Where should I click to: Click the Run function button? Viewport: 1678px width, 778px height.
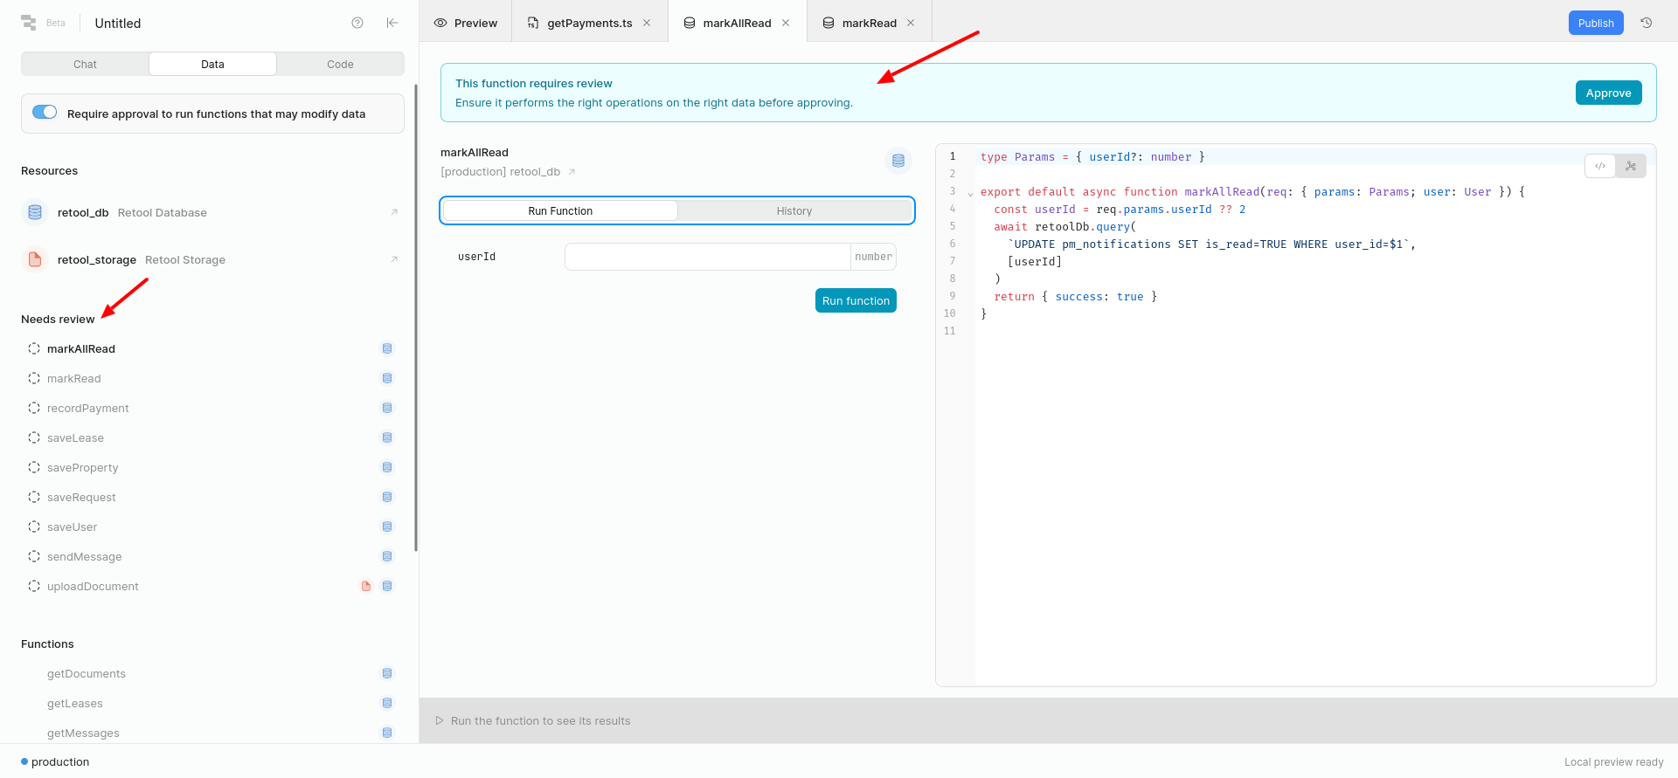856,300
